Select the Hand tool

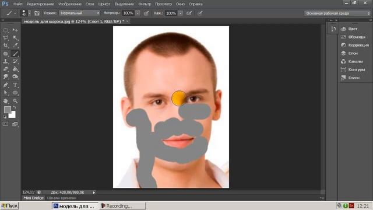pos(6,101)
